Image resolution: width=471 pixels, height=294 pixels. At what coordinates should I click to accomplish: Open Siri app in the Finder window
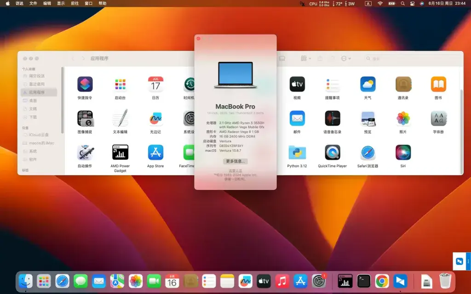(x=403, y=153)
